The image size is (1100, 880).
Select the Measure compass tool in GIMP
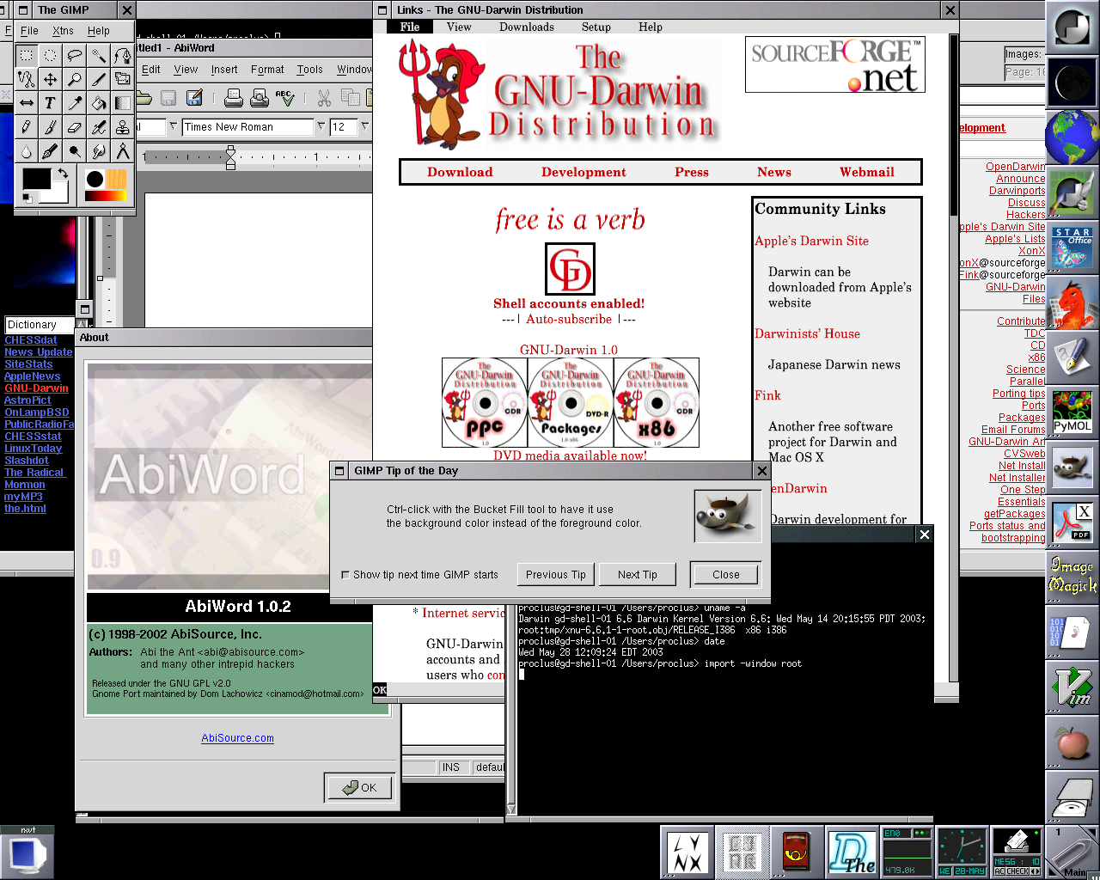(x=123, y=152)
